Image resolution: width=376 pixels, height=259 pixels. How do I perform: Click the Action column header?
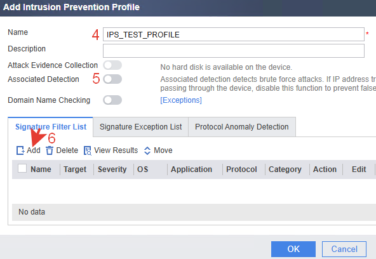click(325, 169)
